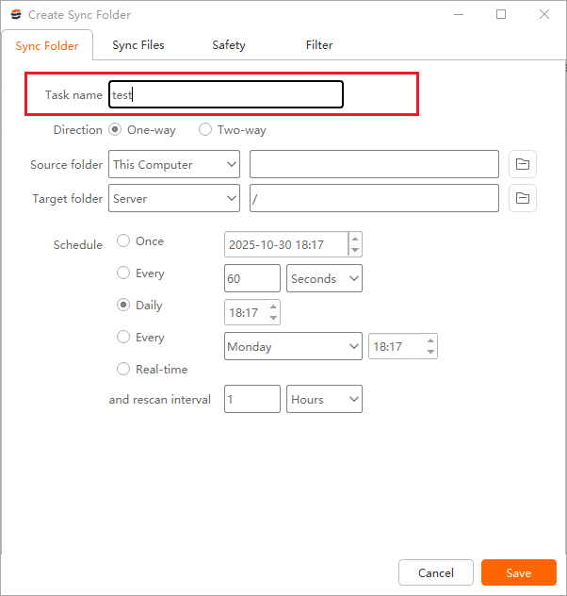The width and height of the screenshot is (567, 596).
Task: Click the Task name text field
Action: (x=226, y=94)
